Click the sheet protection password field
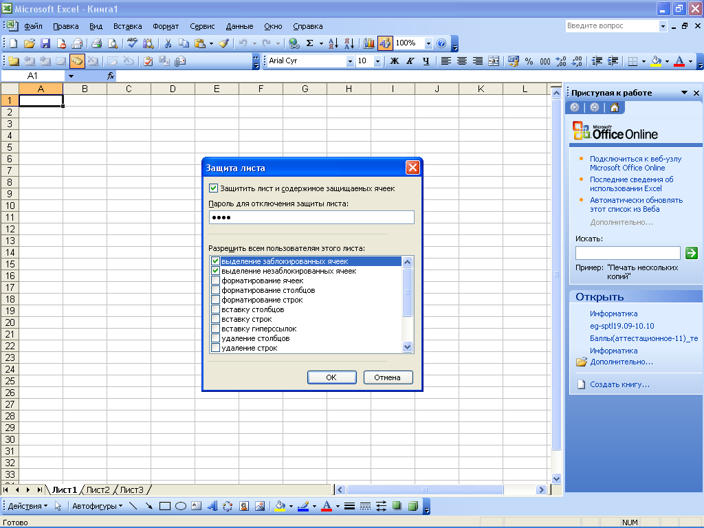 [311, 217]
